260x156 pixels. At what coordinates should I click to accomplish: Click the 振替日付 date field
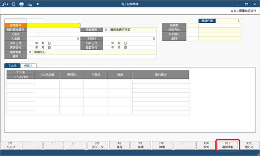[x=129, y=48]
